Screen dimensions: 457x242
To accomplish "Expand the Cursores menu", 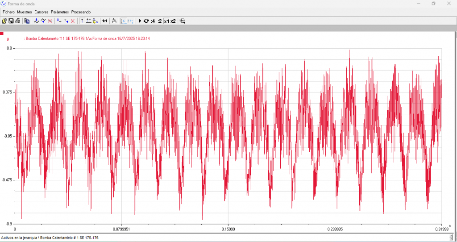I will [41, 12].
